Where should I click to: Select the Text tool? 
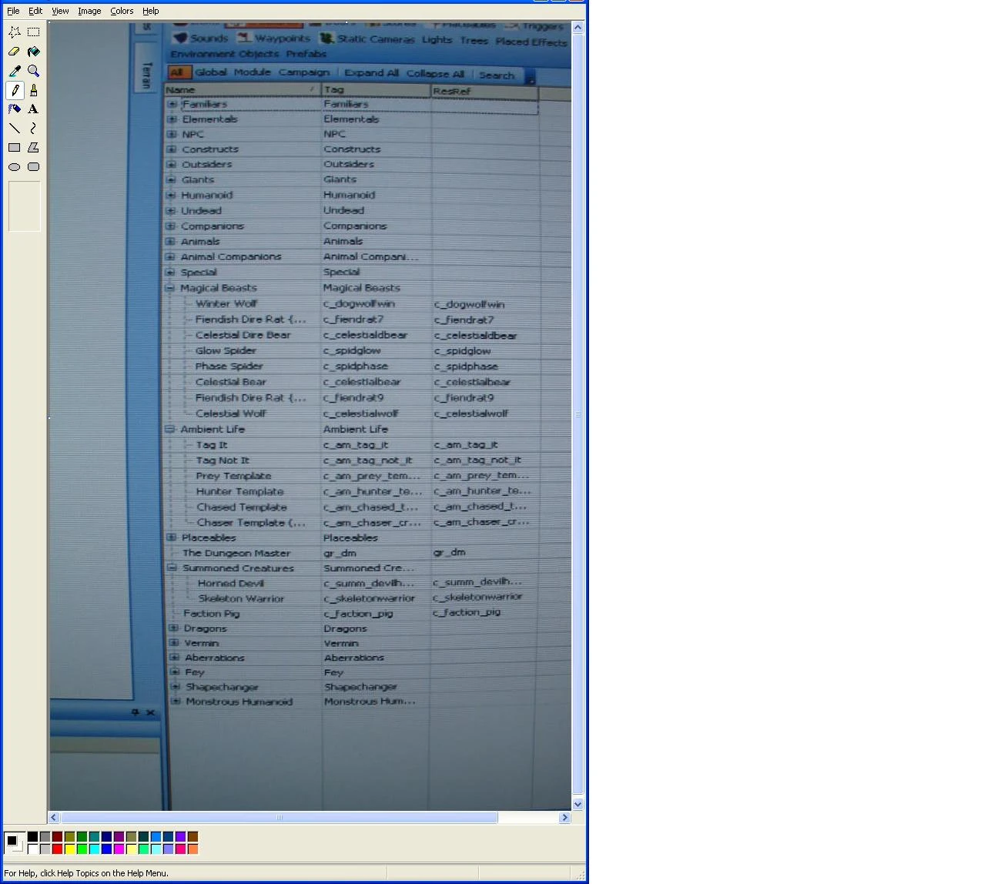pos(34,109)
